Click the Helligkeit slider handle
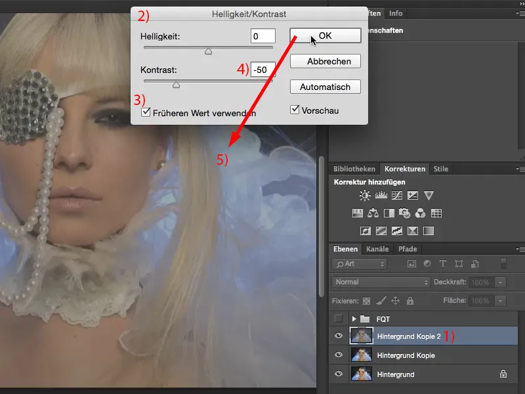This screenshot has width=525, height=394. (208, 51)
